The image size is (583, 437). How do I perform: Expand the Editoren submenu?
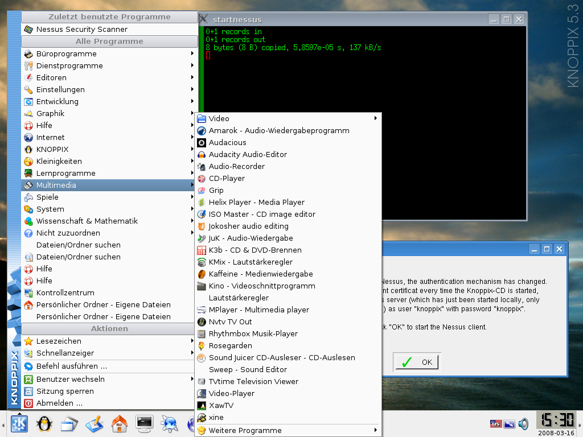pos(109,77)
